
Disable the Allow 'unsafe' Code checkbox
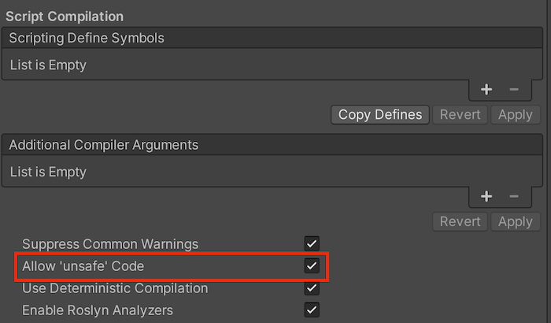click(312, 266)
